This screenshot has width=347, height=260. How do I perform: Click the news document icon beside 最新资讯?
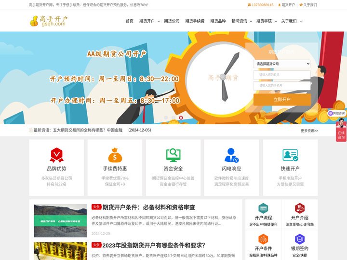[31, 130]
